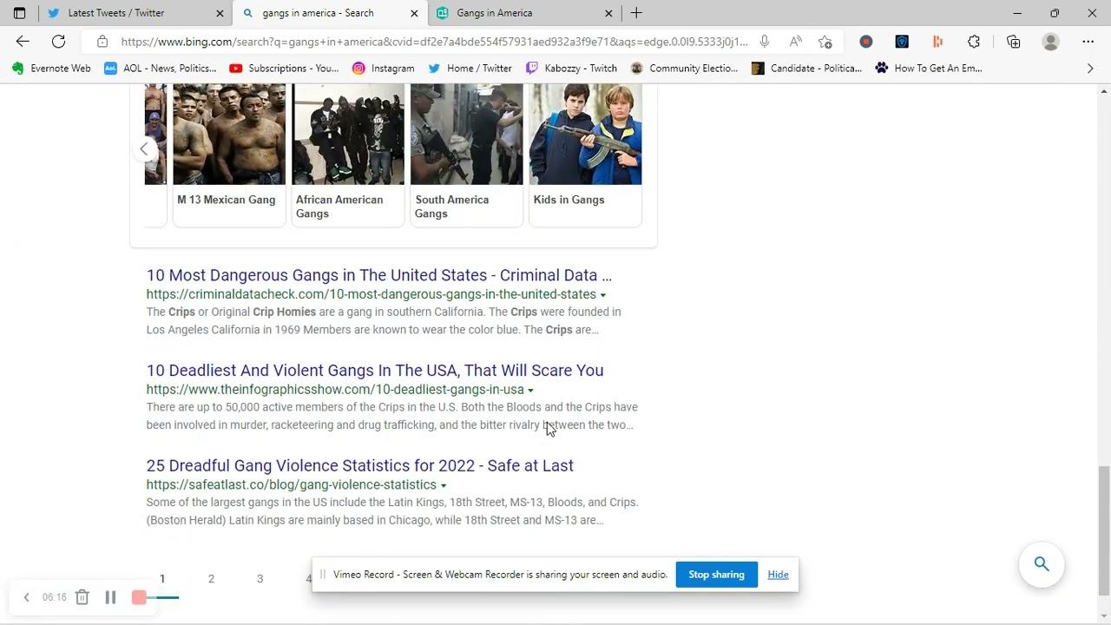1111x625 pixels.
Task: Select current results page 1
Action: point(162,578)
